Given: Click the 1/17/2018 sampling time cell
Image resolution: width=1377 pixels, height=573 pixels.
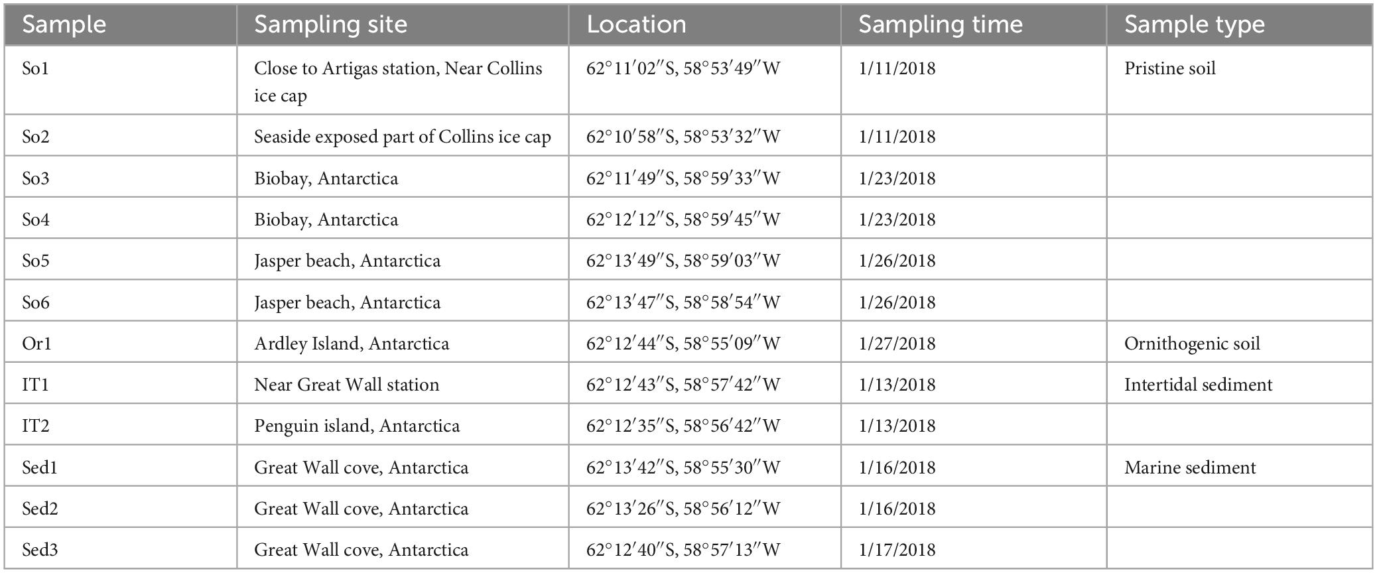Looking at the screenshot, I should 974,549.
